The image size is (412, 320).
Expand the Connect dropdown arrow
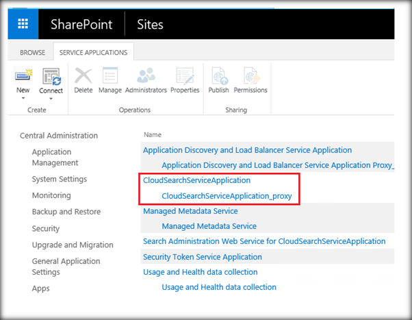pyautogui.click(x=51, y=99)
